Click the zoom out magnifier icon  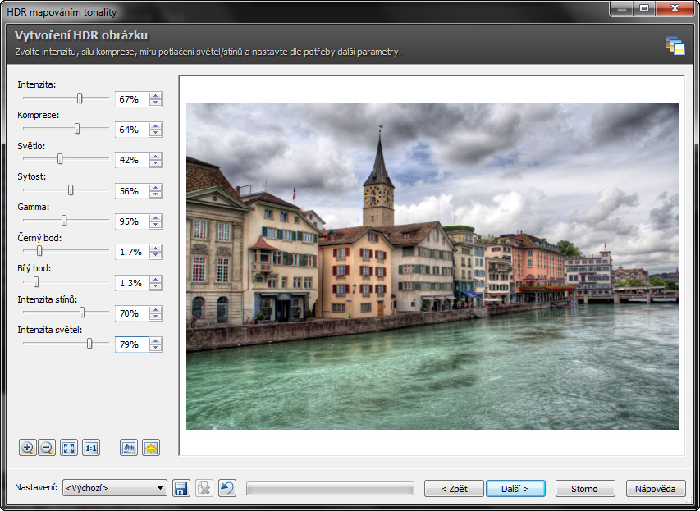click(x=47, y=448)
